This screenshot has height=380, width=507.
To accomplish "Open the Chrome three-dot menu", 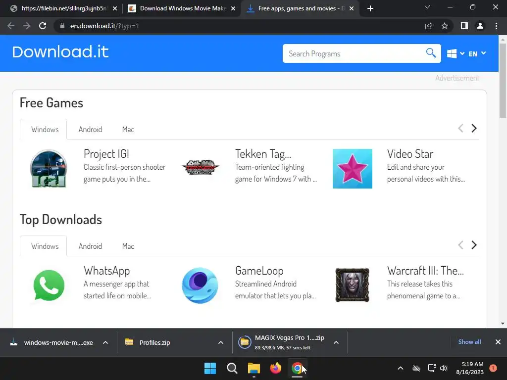I will [x=496, y=26].
